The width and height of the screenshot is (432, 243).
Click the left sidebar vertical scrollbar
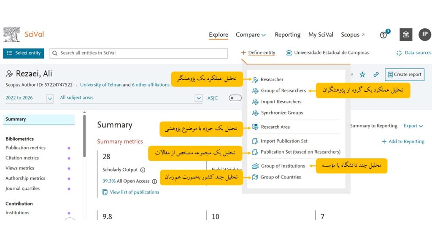click(84, 135)
